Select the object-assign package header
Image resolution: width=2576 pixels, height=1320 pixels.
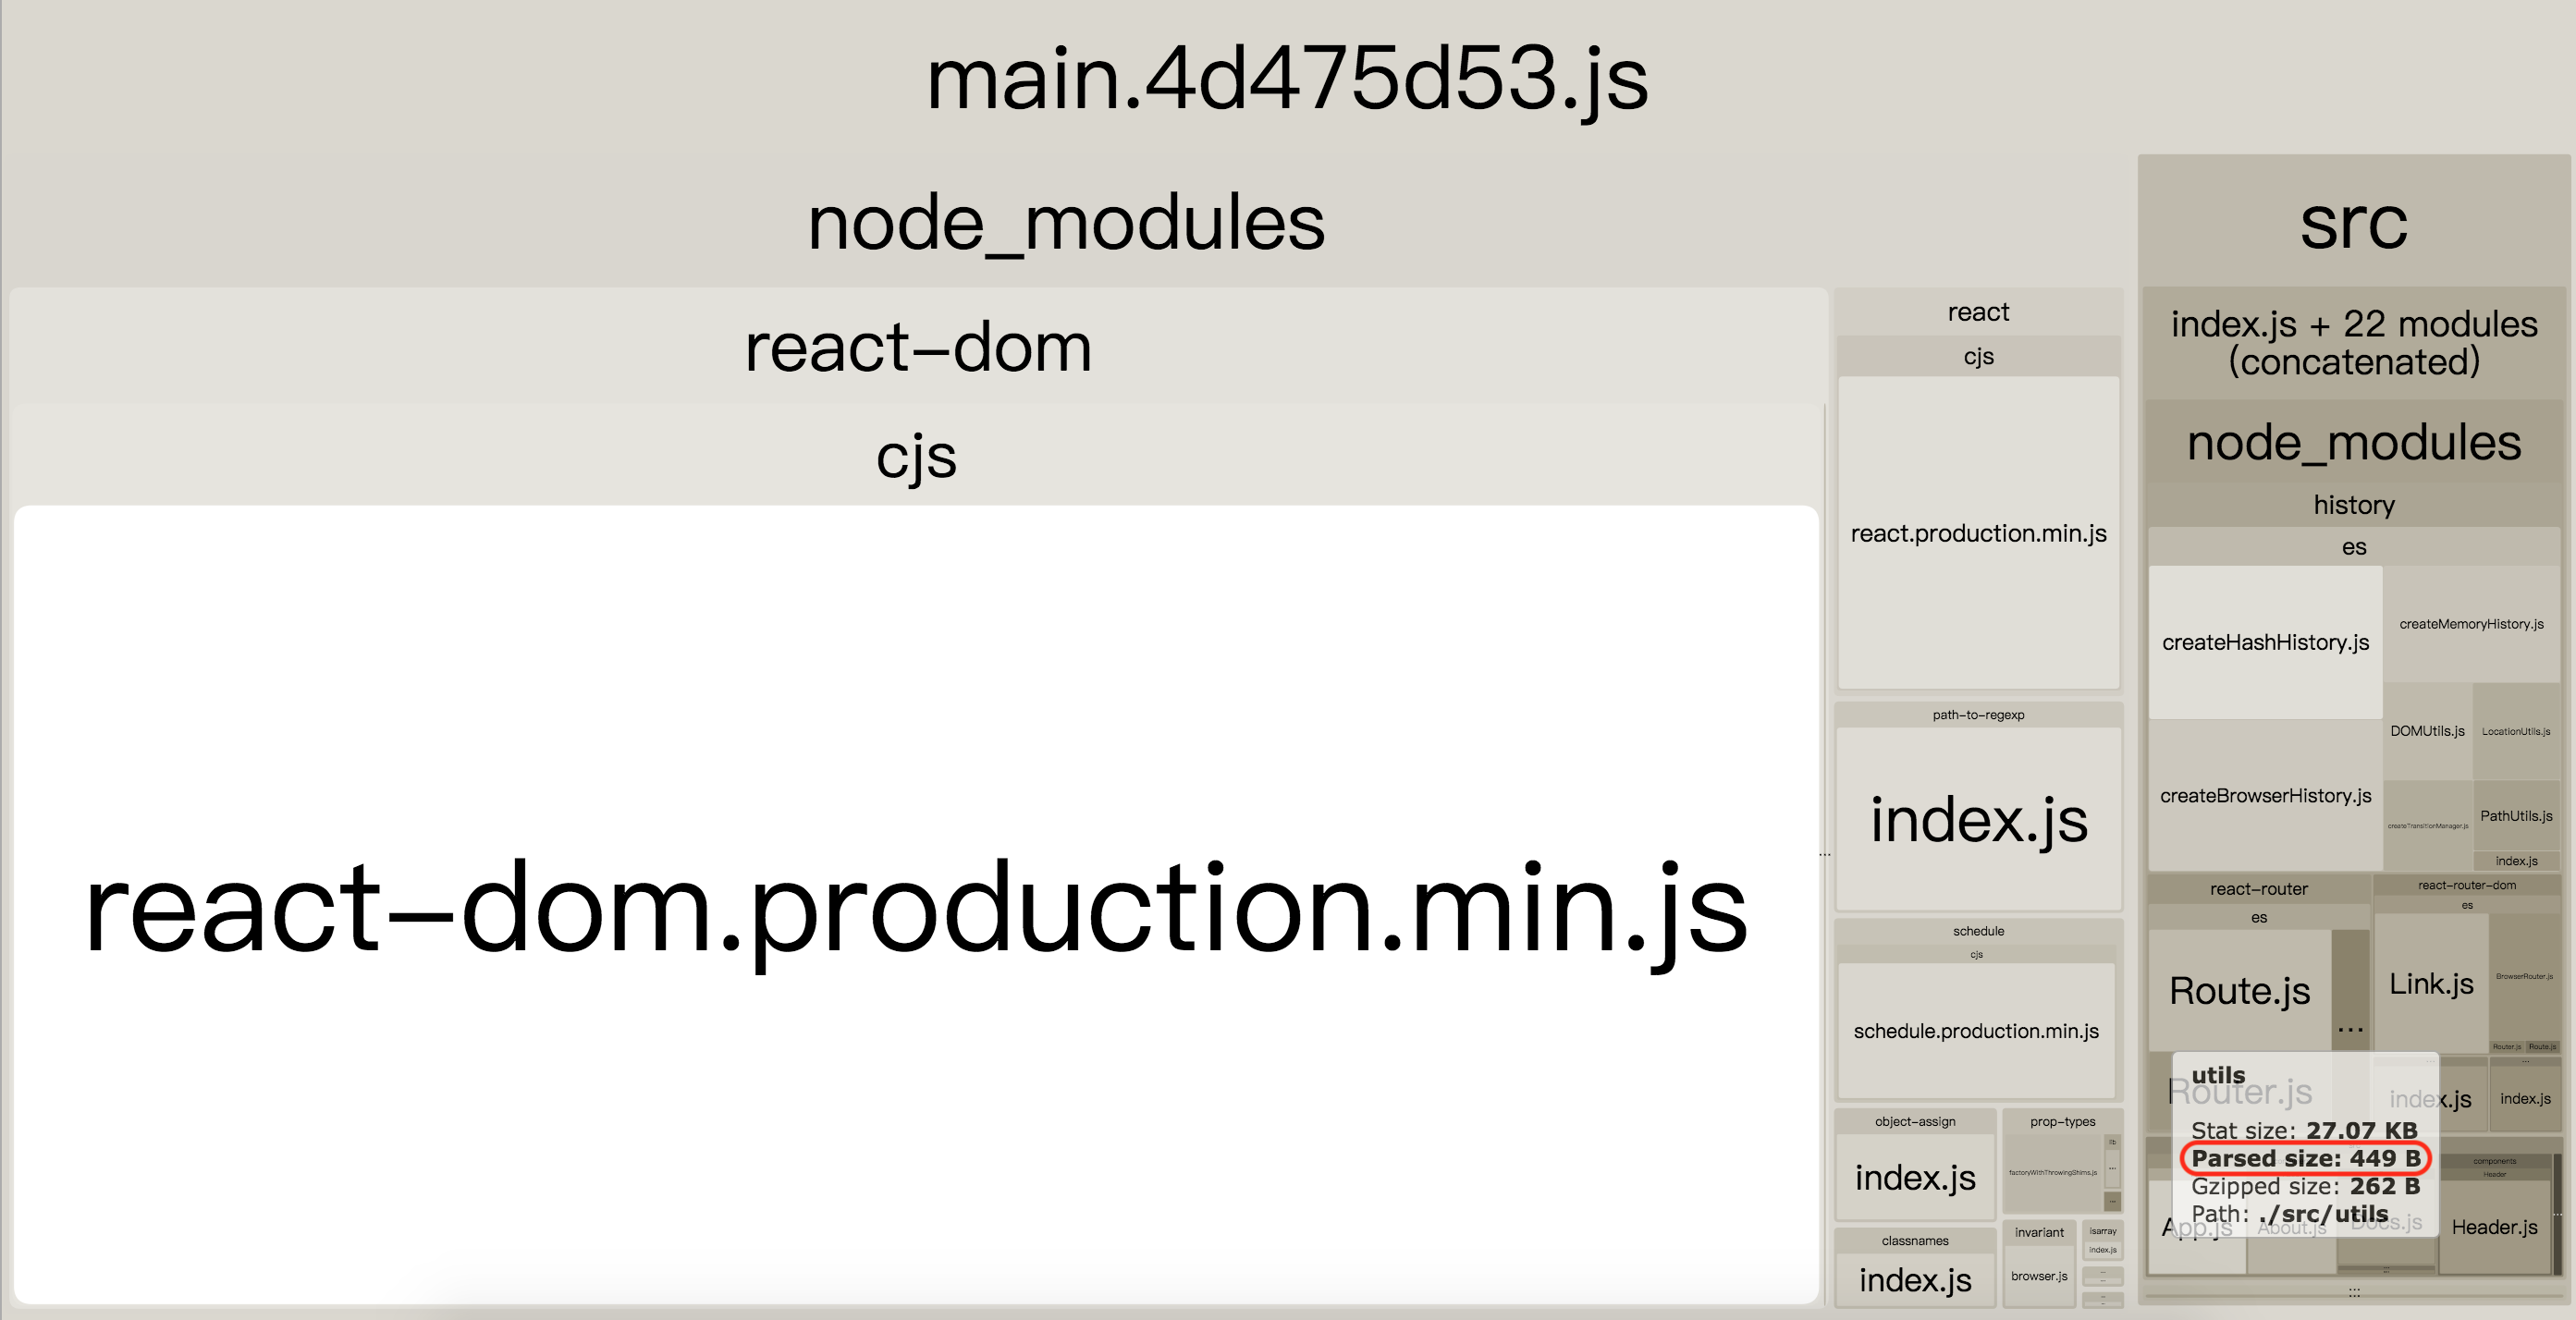pos(1915,1122)
